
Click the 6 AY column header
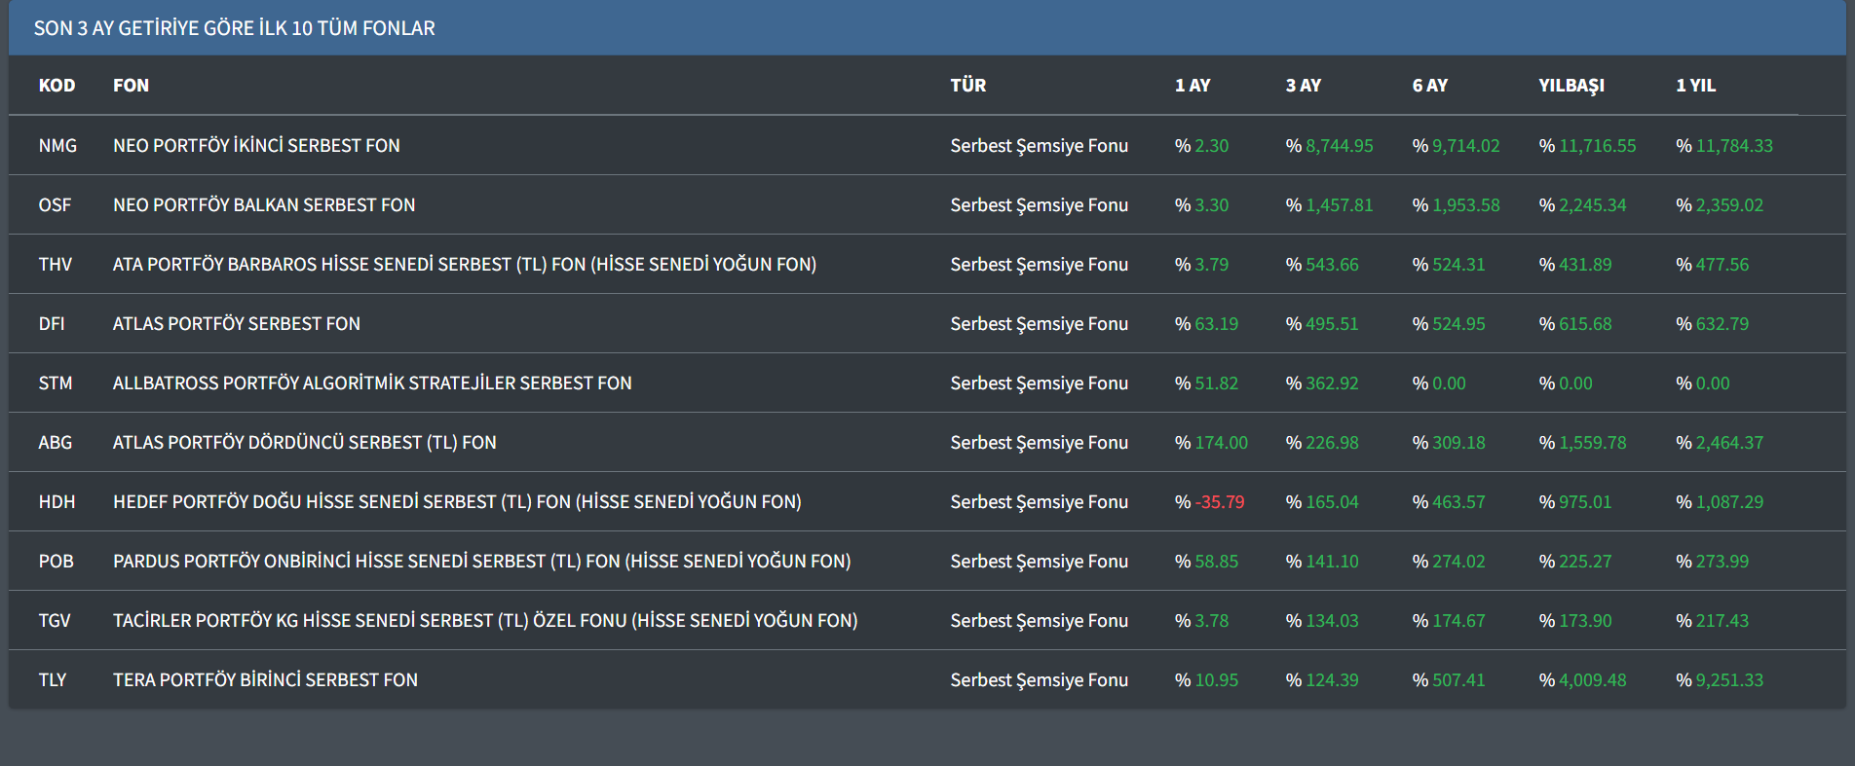(1429, 86)
